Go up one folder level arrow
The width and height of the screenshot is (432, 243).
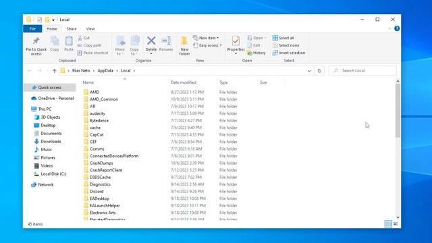click(54, 71)
